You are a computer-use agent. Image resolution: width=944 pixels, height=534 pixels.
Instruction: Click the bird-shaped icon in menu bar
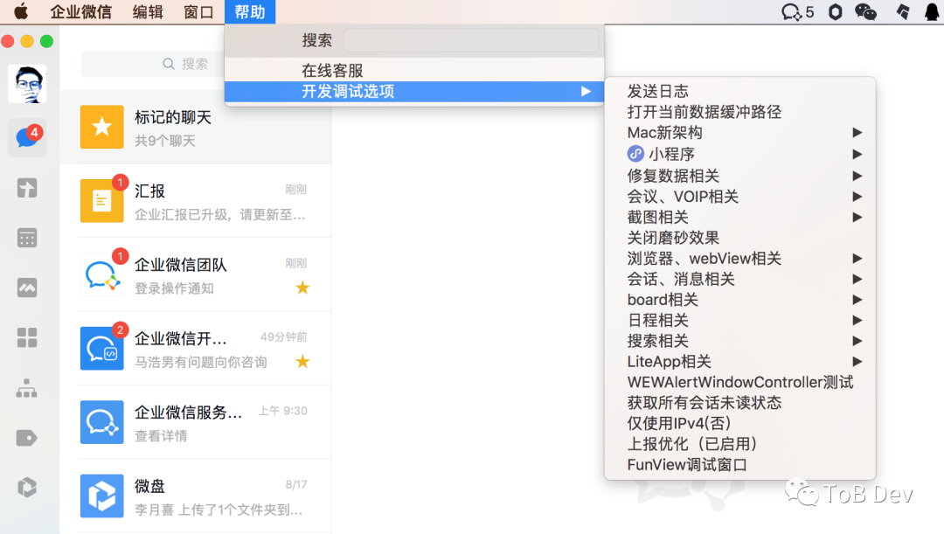(903, 11)
